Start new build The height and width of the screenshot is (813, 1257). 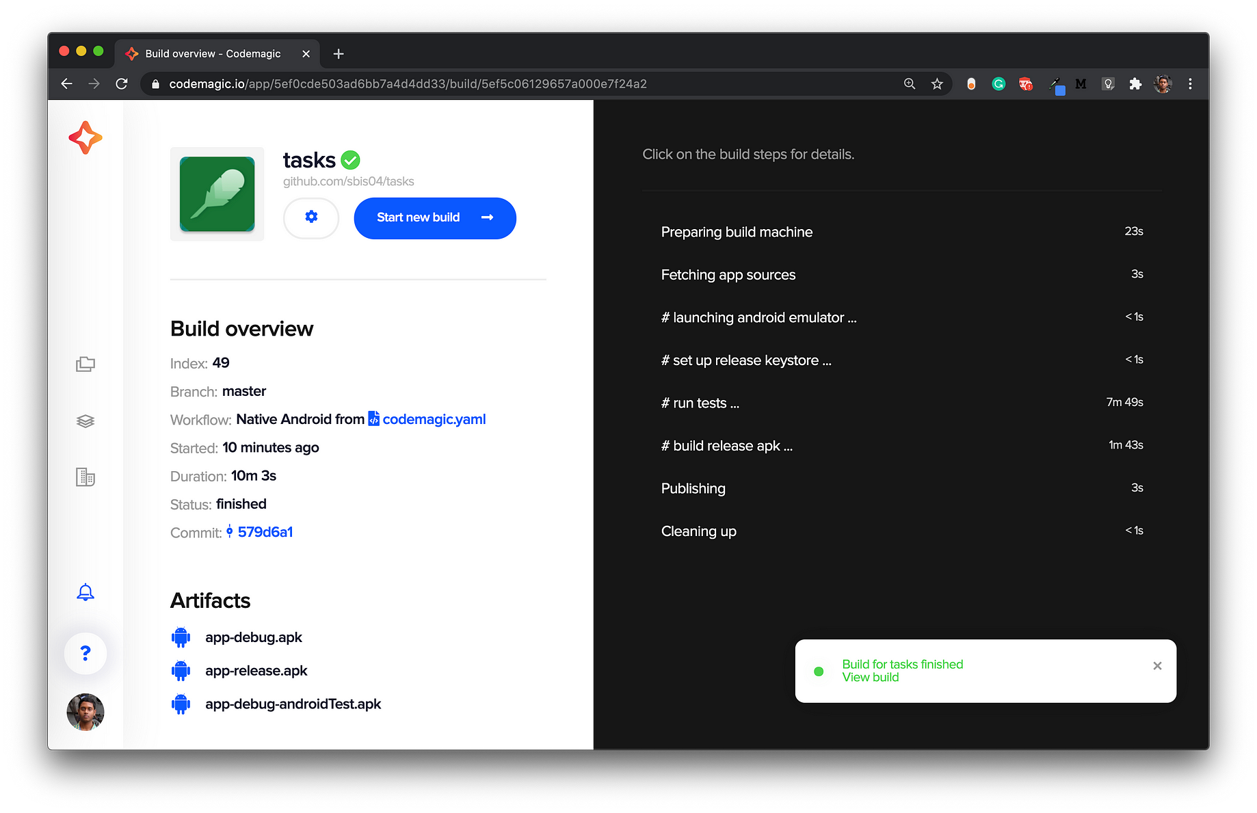435,217
